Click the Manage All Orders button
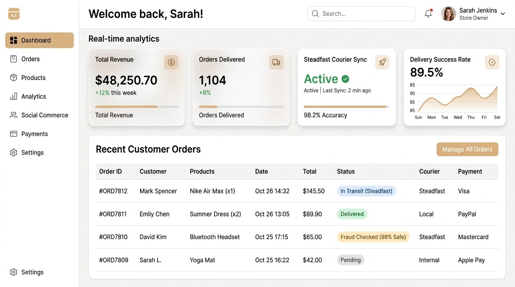This screenshot has height=287, width=515. coord(467,149)
